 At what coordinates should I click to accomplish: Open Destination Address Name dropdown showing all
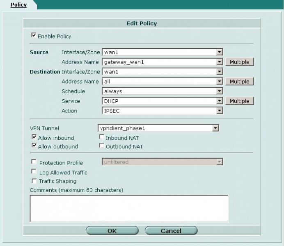(x=163, y=82)
